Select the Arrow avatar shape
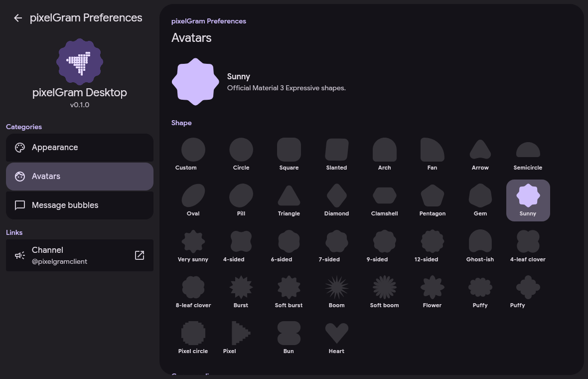This screenshot has height=379, width=588. pos(480,155)
